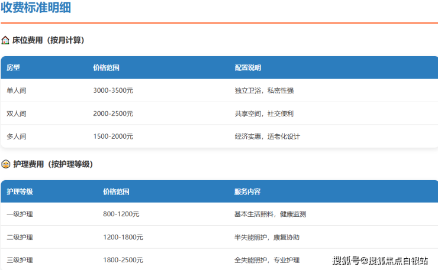Click the 护理等级 column header
Viewport: 438px width, 270px height.
pyautogui.click(x=20, y=191)
